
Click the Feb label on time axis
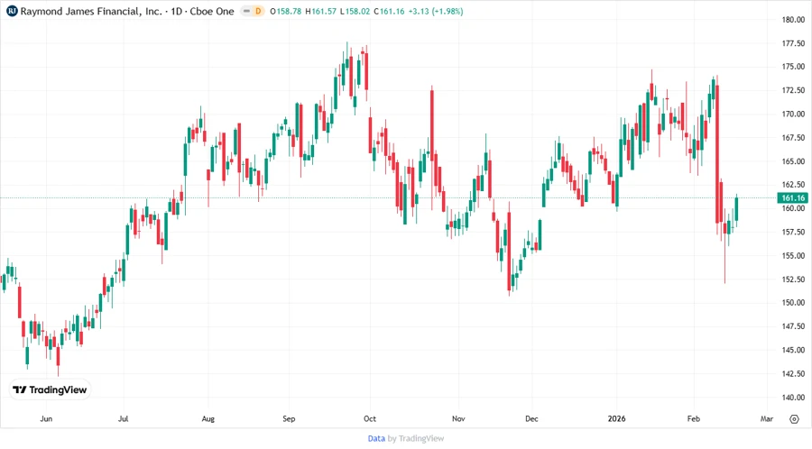pyautogui.click(x=694, y=418)
